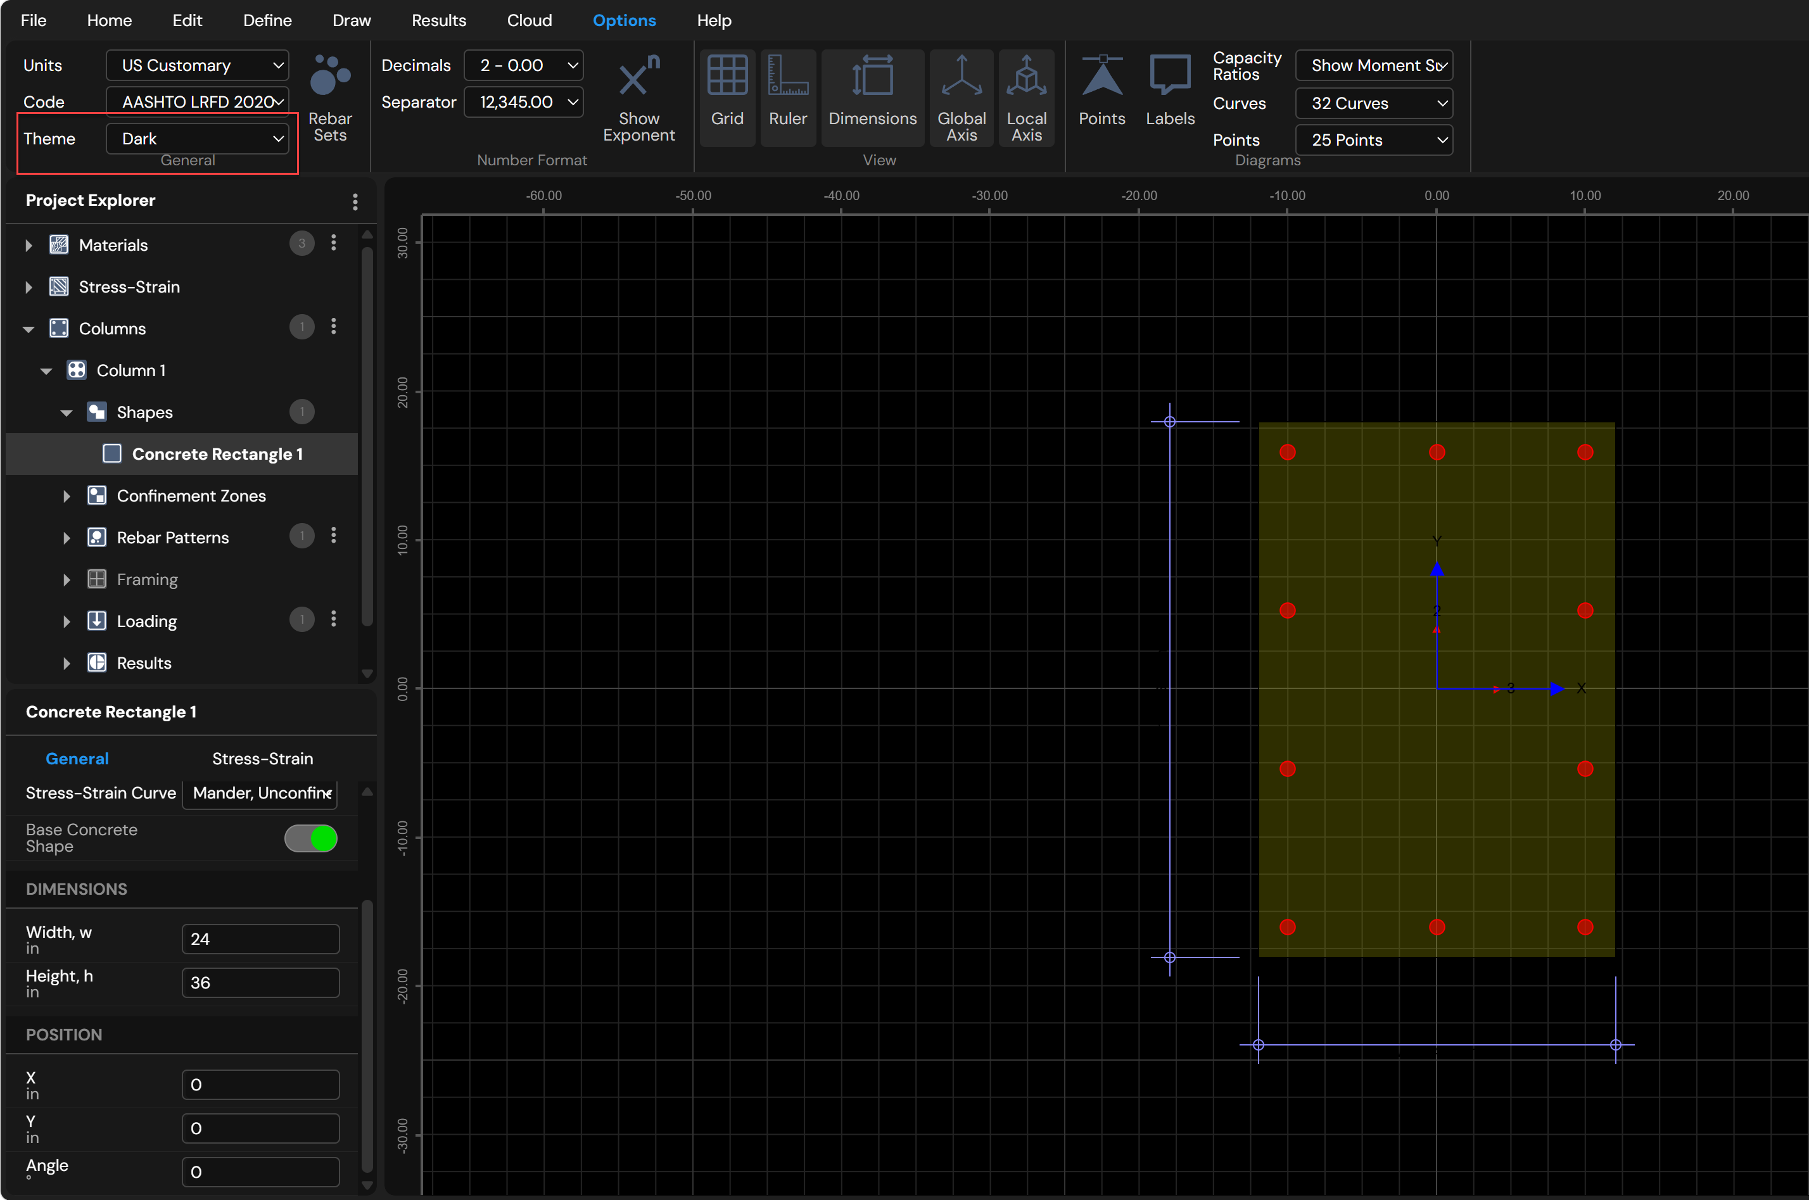This screenshot has width=1809, height=1200.
Task: Expand the Materials tree node
Action: (x=29, y=245)
